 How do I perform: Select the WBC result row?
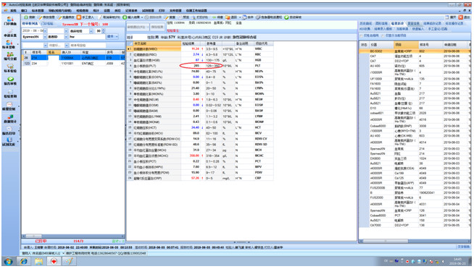click(200, 49)
